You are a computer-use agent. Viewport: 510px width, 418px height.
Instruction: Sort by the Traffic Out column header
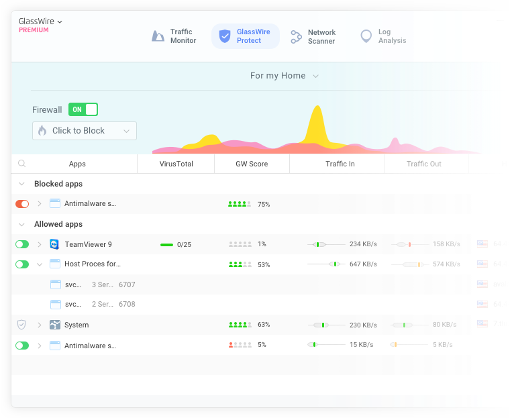click(423, 164)
